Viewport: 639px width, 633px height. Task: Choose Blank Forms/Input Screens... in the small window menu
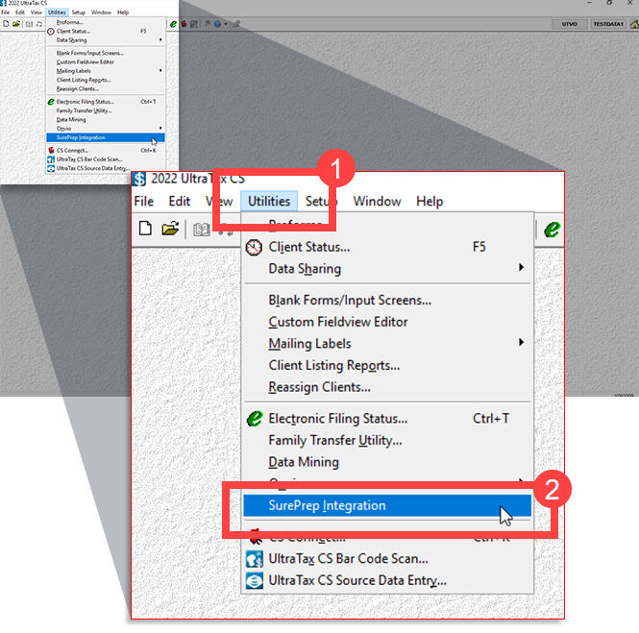click(x=106, y=53)
